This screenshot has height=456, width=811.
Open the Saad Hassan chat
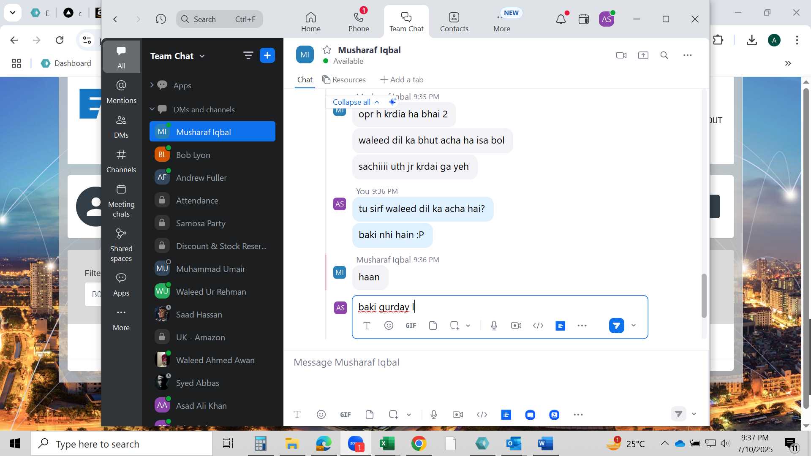(x=212, y=314)
